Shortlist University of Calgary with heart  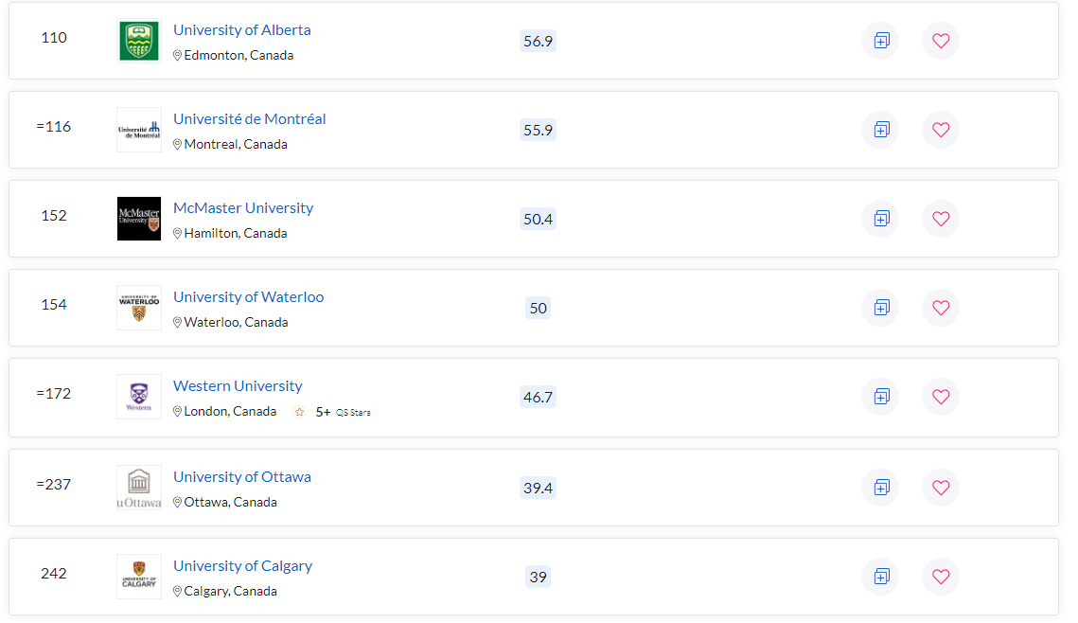coord(941,577)
